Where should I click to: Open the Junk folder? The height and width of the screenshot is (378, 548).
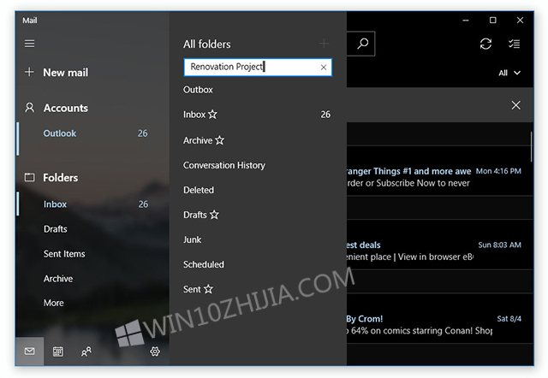[x=258, y=239]
